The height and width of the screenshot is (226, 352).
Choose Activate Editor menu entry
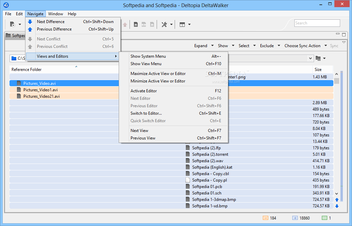(173, 91)
